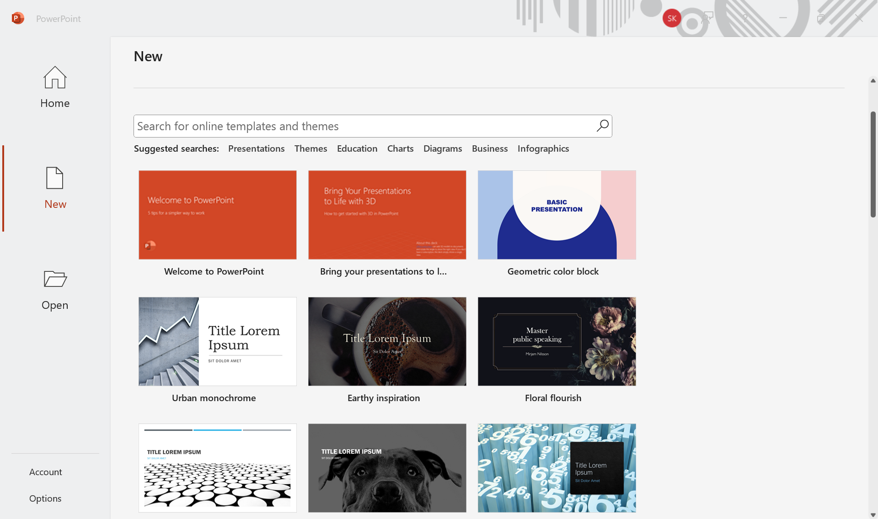Select the Infographics suggested search
The height and width of the screenshot is (519, 878).
(x=543, y=148)
